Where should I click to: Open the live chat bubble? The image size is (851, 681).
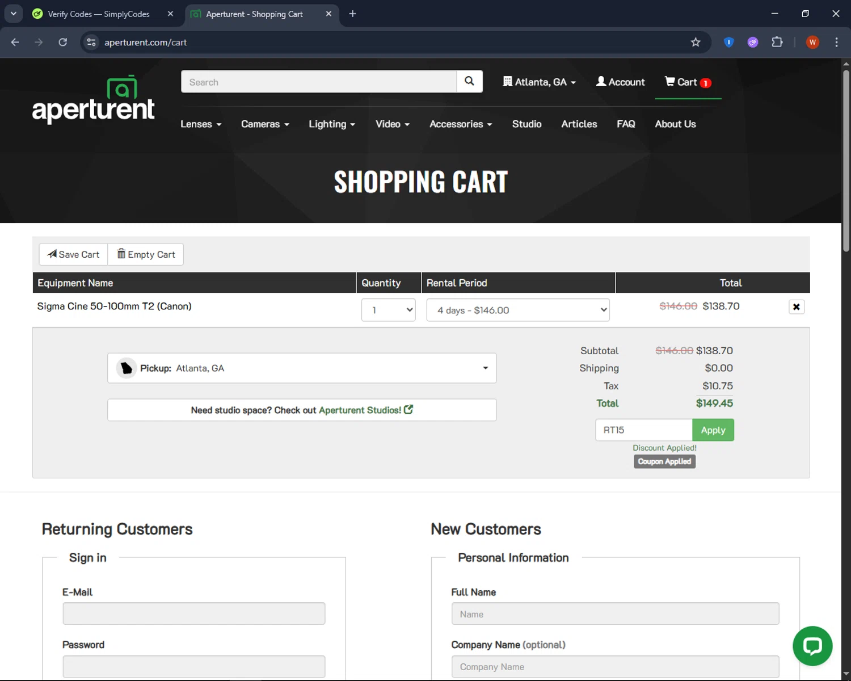[x=812, y=646]
